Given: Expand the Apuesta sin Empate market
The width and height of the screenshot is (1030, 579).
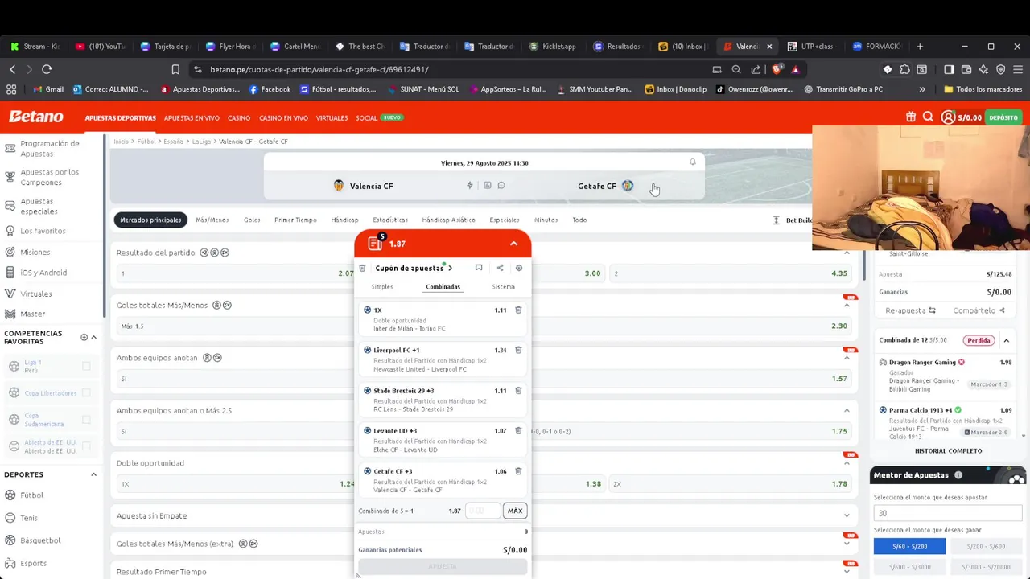Looking at the screenshot, I should [847, 515].
